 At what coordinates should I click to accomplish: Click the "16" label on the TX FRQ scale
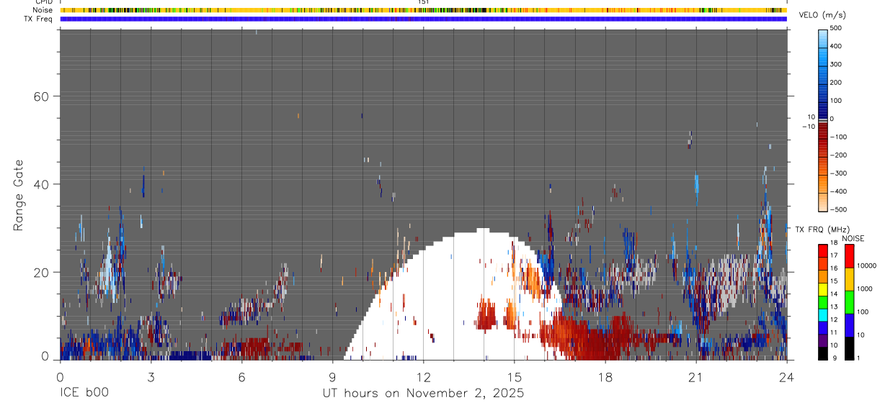835,268
